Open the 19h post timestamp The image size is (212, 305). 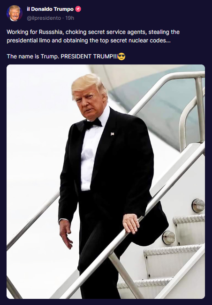(x=70, y=18)
